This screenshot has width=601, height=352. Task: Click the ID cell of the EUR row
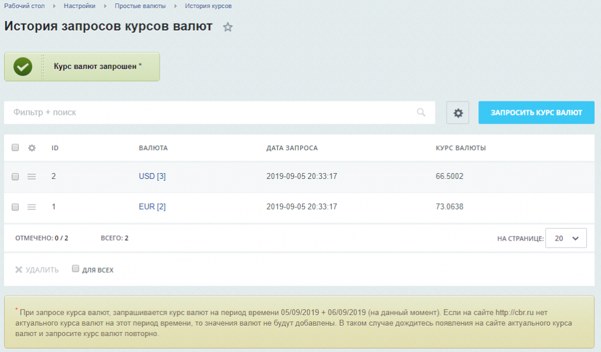tap(53, 207)
